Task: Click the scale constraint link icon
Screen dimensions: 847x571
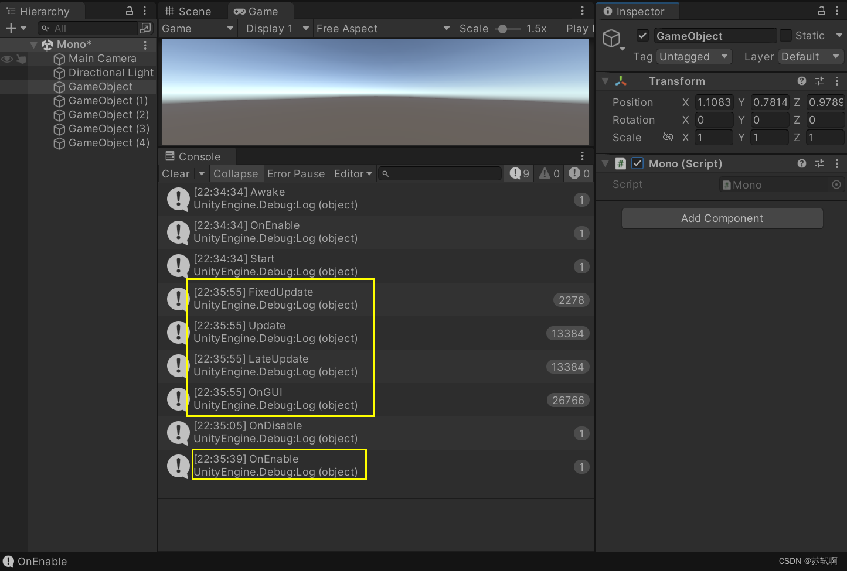Action: click(x=668, y=137)
